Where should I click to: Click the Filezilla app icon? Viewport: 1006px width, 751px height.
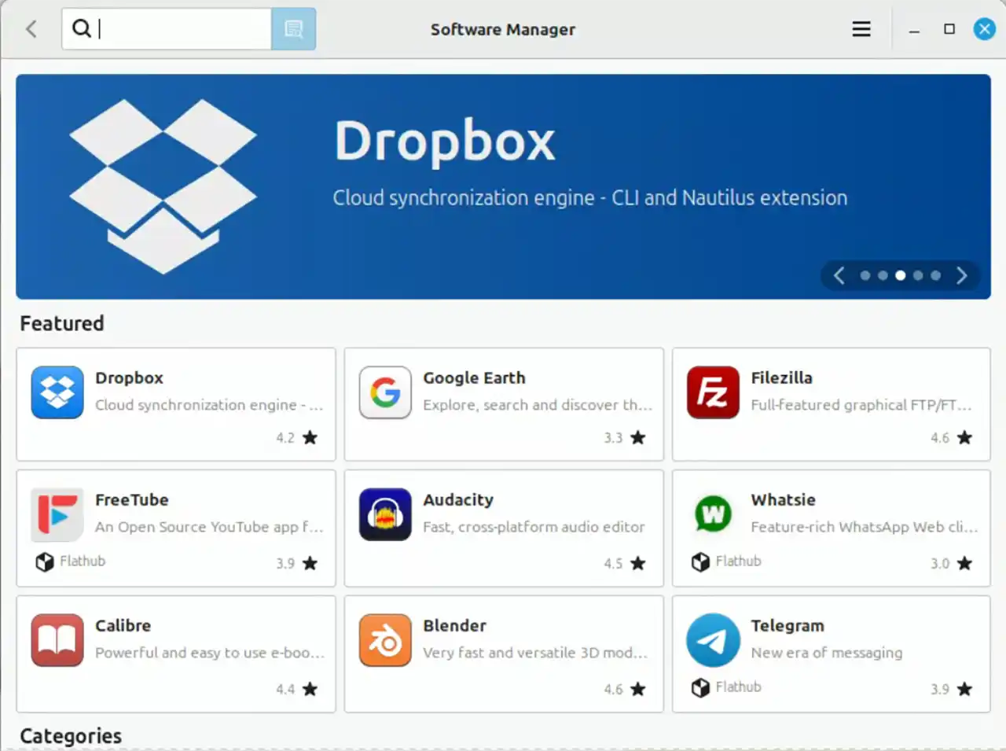[x=713, y=392]
